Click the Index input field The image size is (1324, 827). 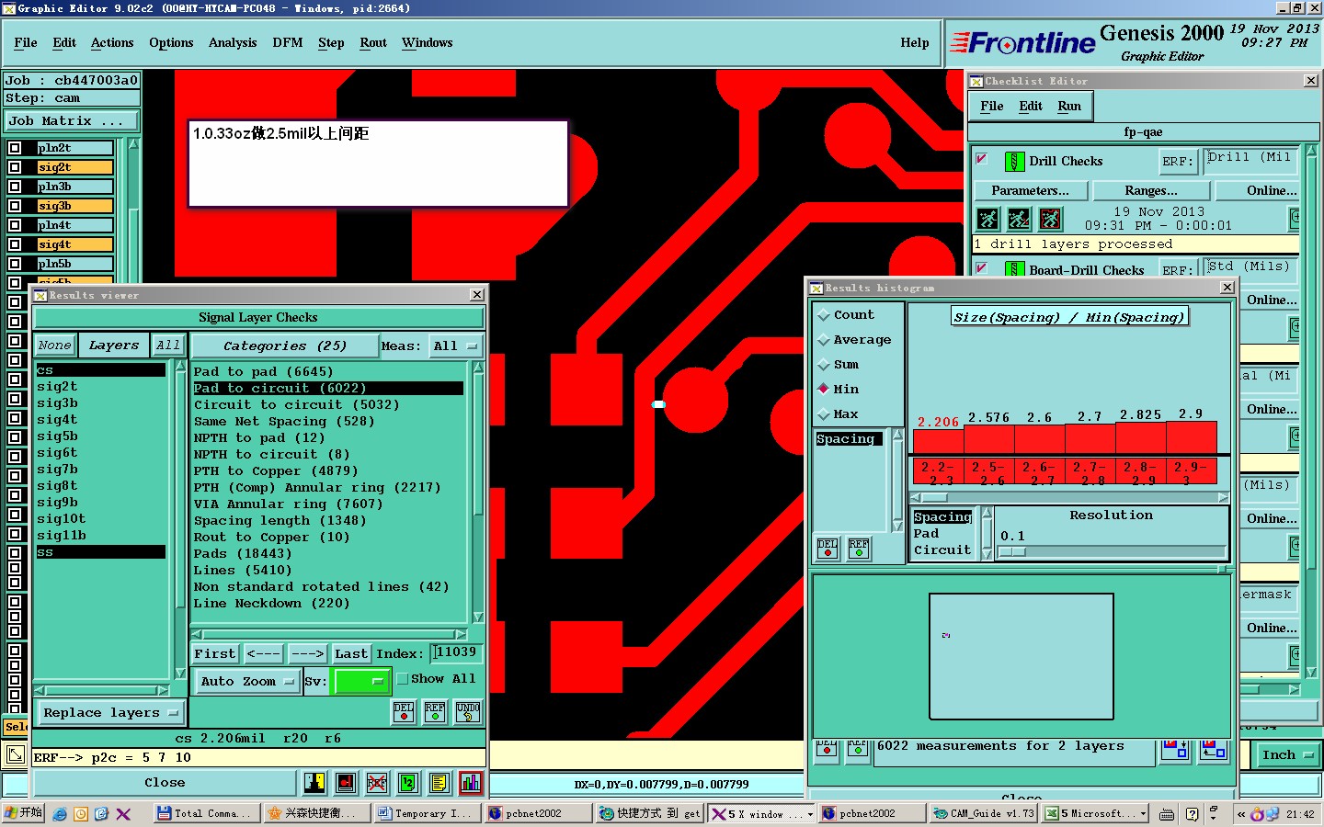[456, 652]
